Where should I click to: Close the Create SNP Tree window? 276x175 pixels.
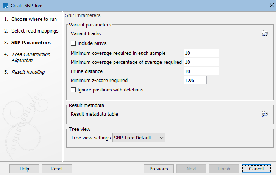click(271, 5)
